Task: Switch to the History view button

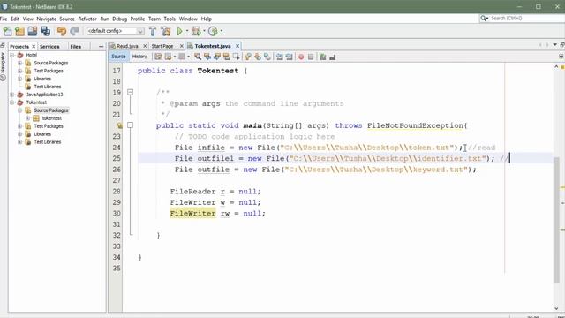Action: tap(139, 57)
